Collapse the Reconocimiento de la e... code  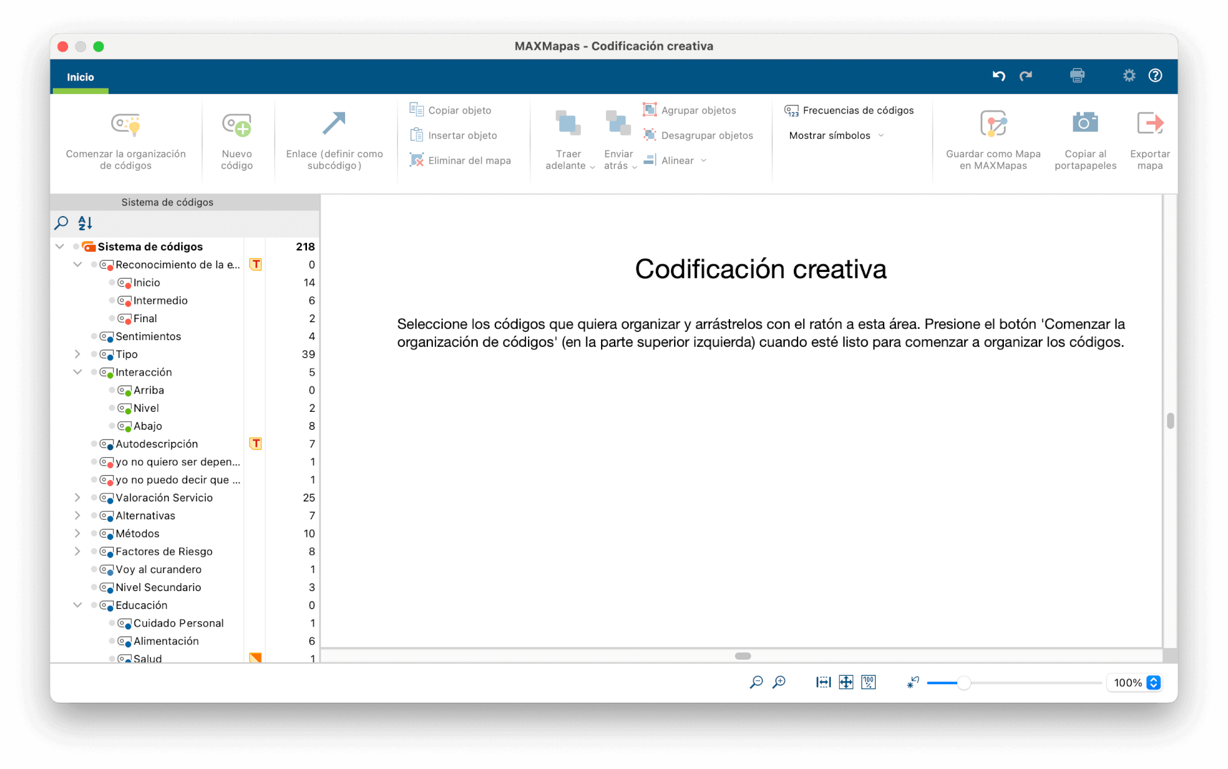[x=77, y=265]
